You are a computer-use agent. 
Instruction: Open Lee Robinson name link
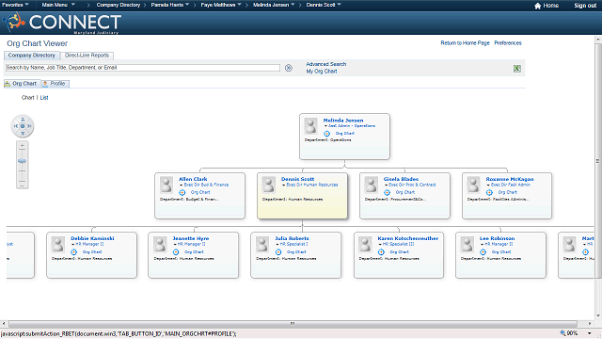click(x=498, y=238)
